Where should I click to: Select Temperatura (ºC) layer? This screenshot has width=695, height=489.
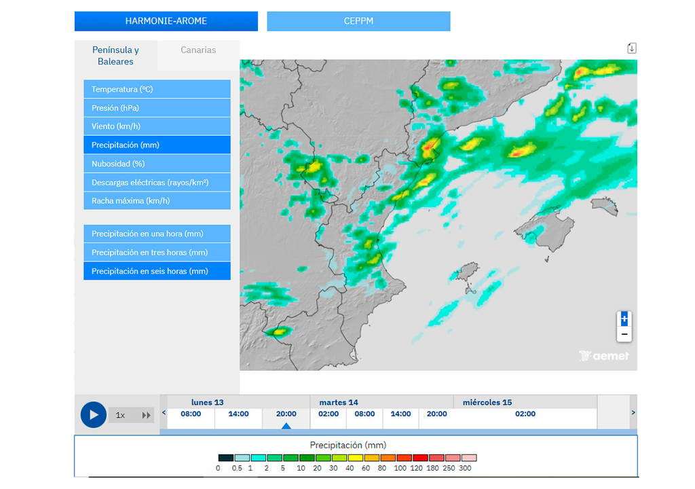coord(157,89)
